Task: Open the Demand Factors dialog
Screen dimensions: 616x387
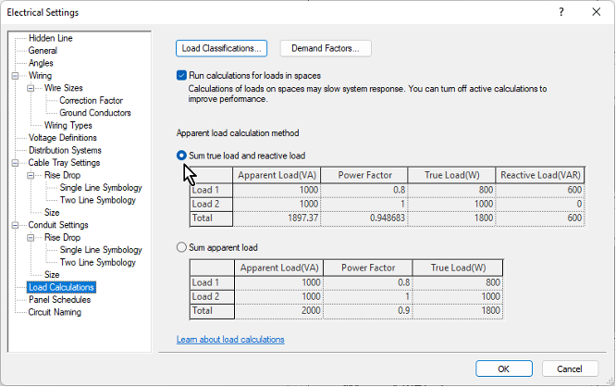Action: click(325, 48)
